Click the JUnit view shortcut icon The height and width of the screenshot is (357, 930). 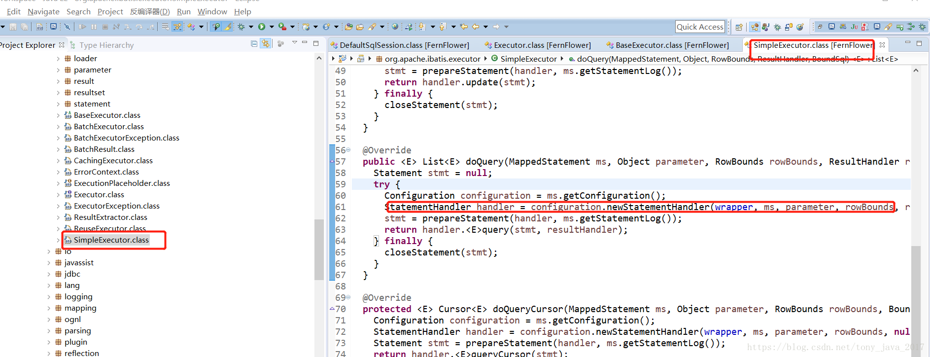(x=854, y=27)
